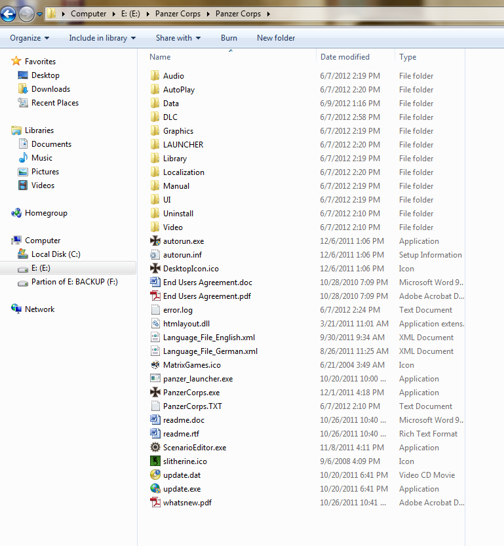Select the Data folder icon

[155, 103]
